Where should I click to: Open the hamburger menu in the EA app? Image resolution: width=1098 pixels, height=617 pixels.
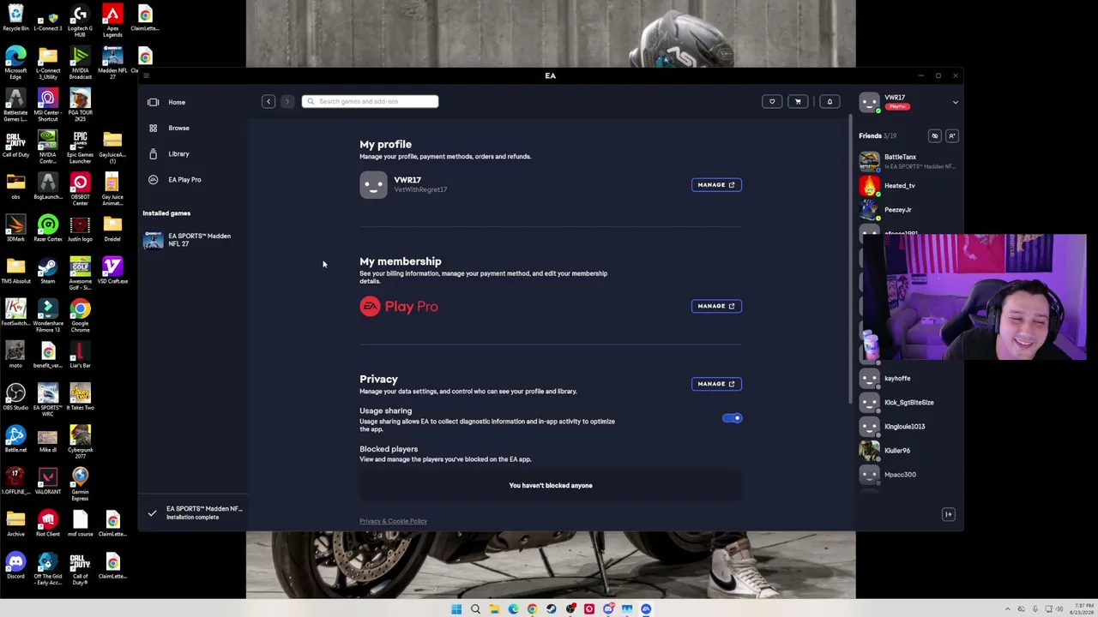147,75
